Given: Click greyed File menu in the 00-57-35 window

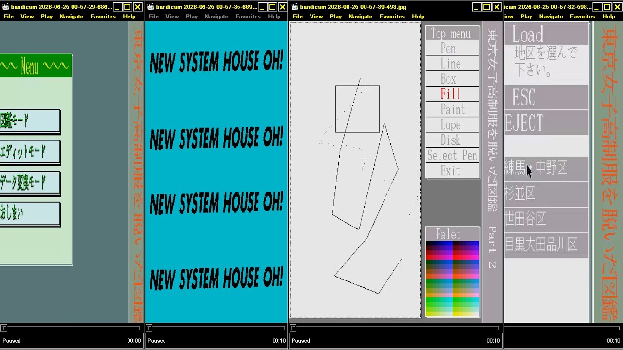Looking at the screenshot, I should tap(154, 16).
